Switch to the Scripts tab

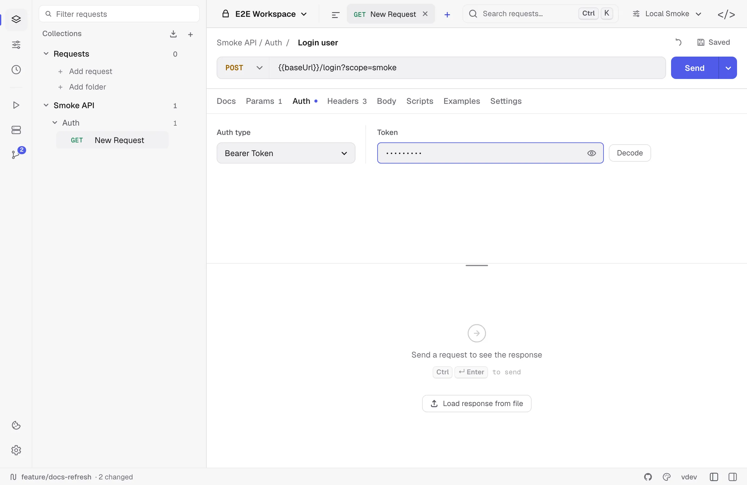click(x=420, y=101)
